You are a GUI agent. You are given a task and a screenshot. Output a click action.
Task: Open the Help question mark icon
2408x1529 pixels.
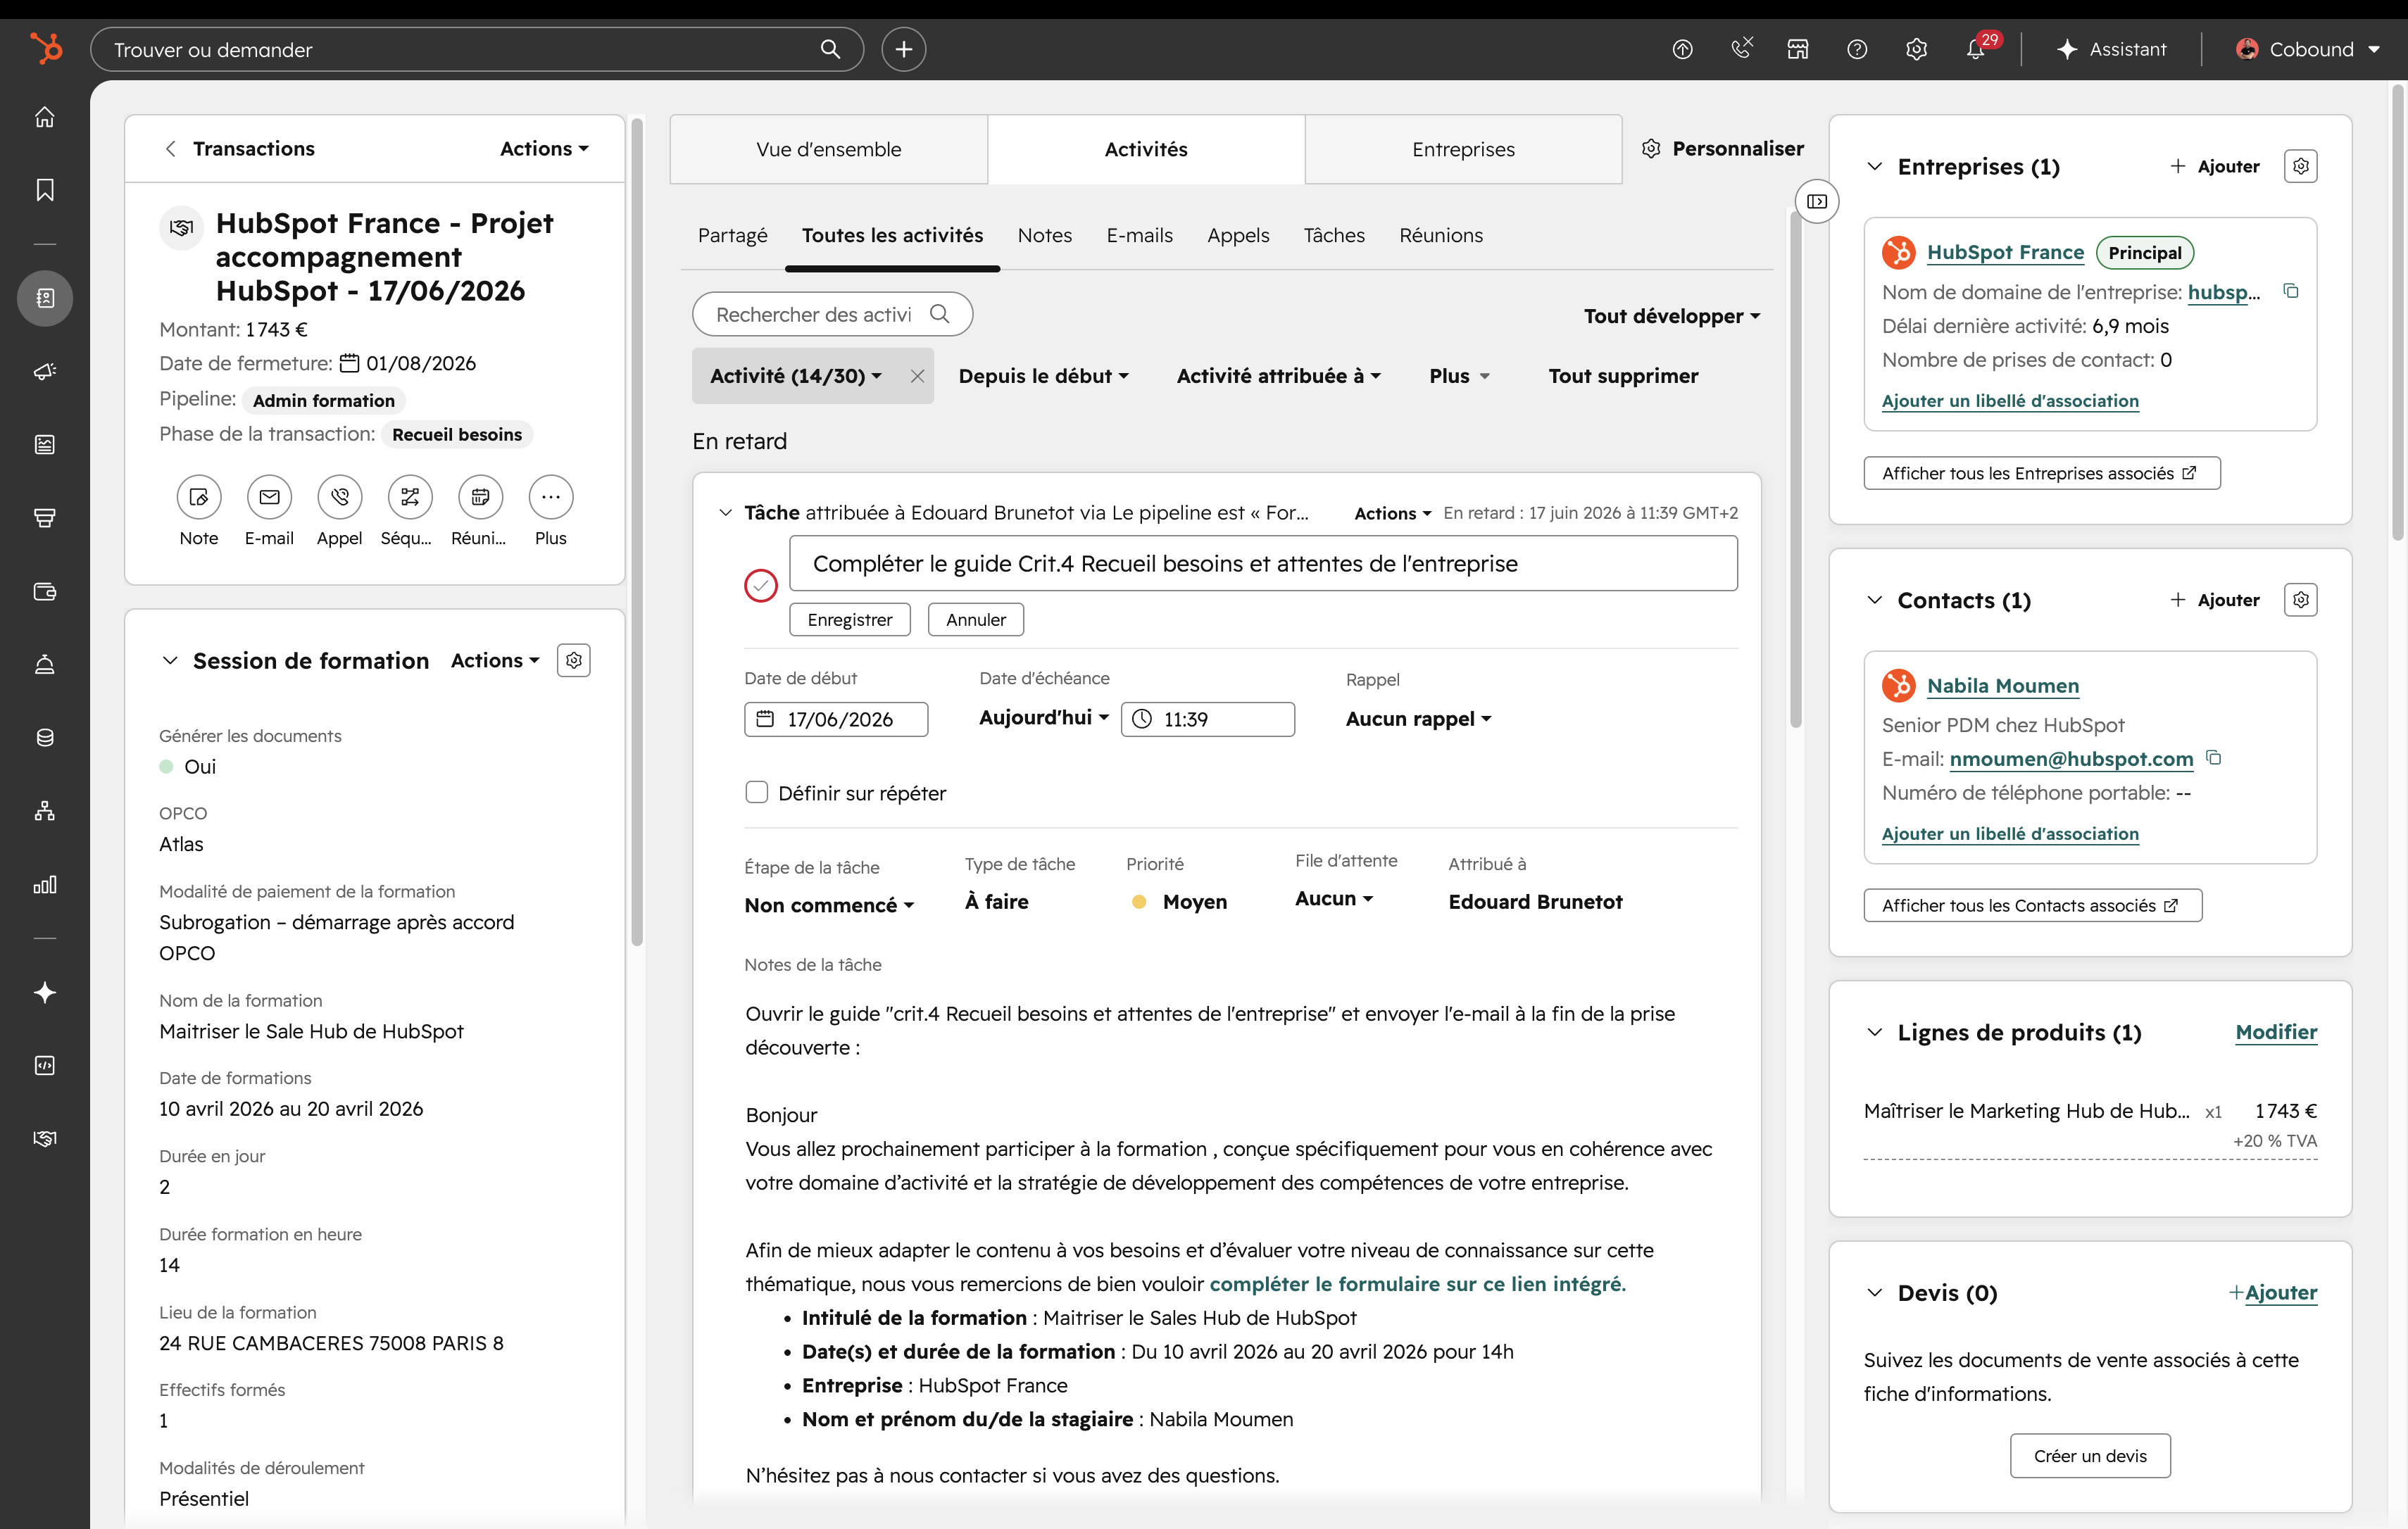pos(1857,49)
